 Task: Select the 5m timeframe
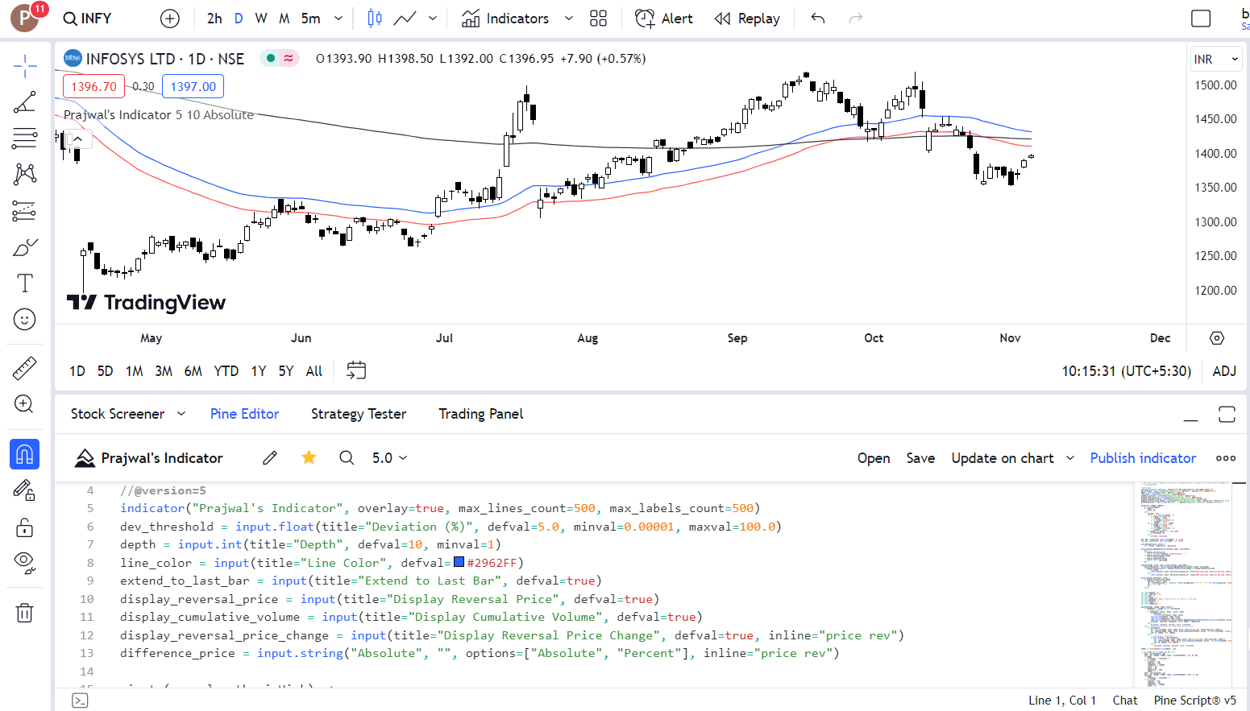coord(311,19)
